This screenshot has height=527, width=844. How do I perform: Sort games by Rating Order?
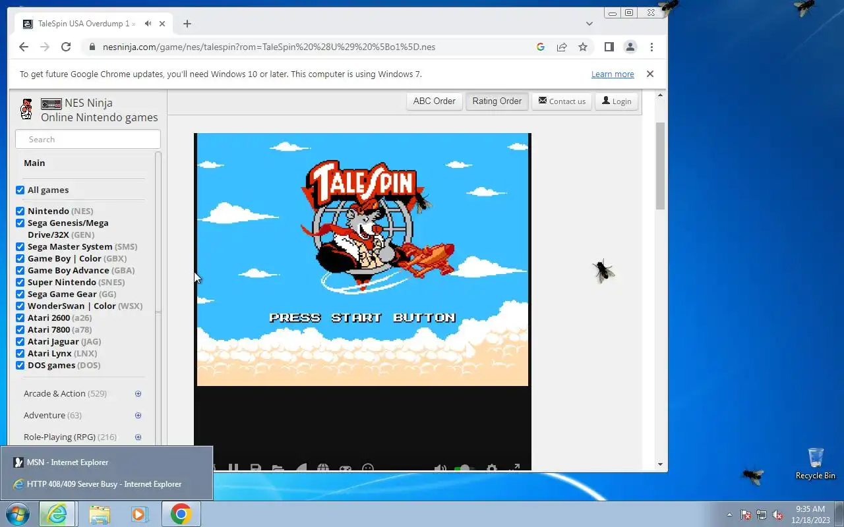pos(497,101)
